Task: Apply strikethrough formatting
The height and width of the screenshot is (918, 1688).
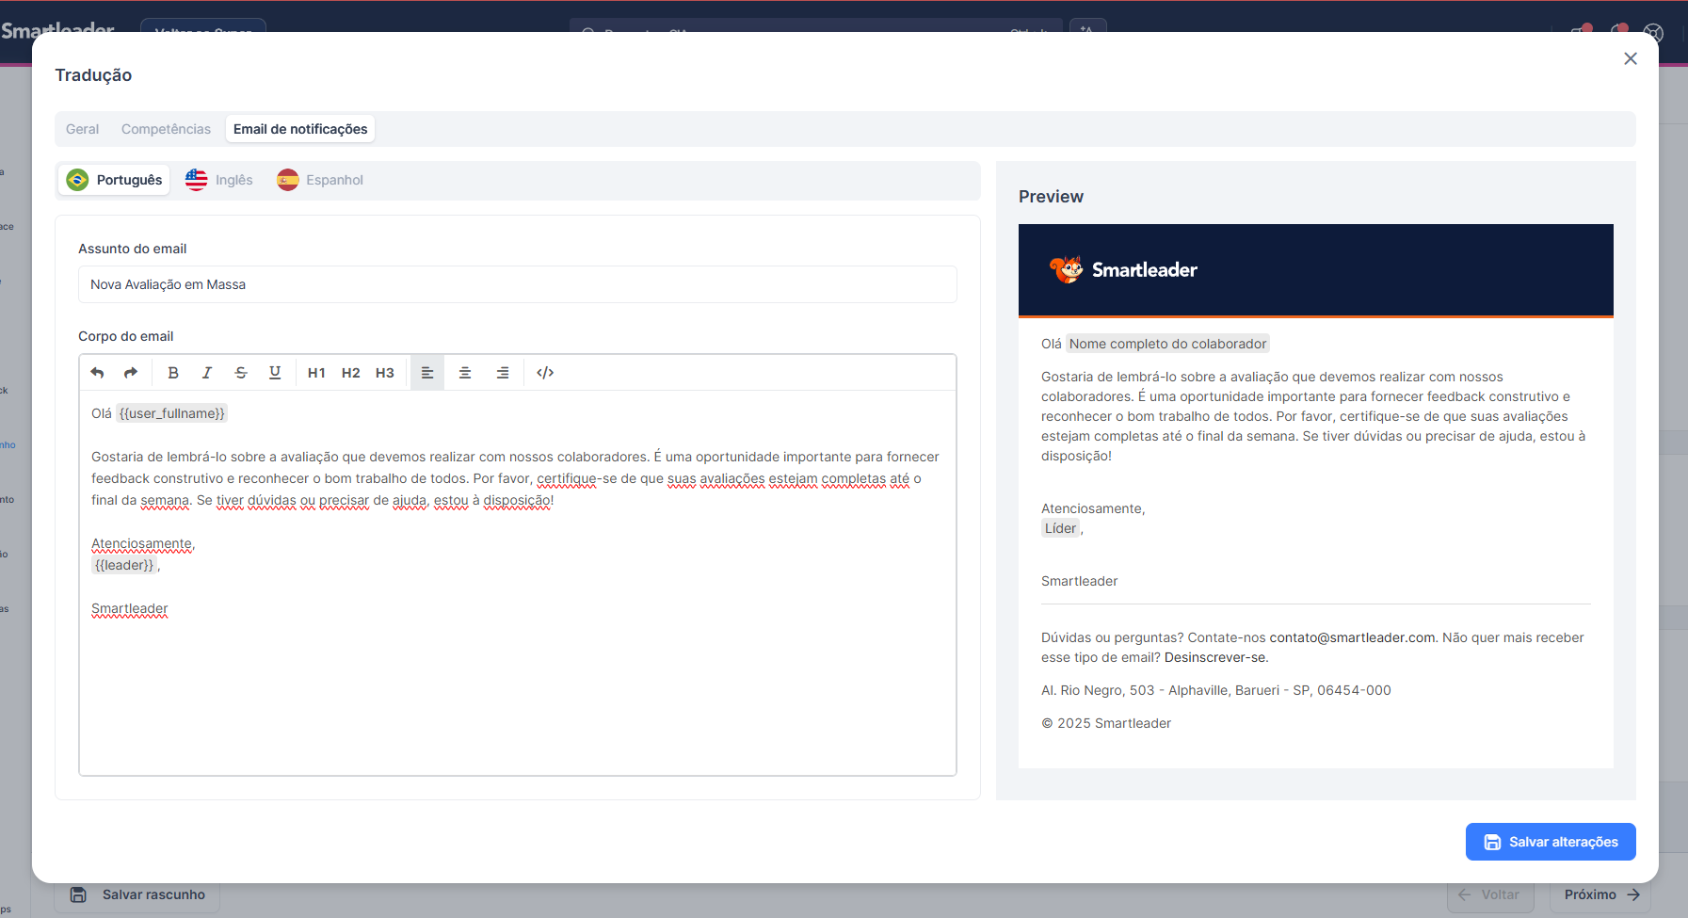Action: pyautogui.click(x=241, y=373)
